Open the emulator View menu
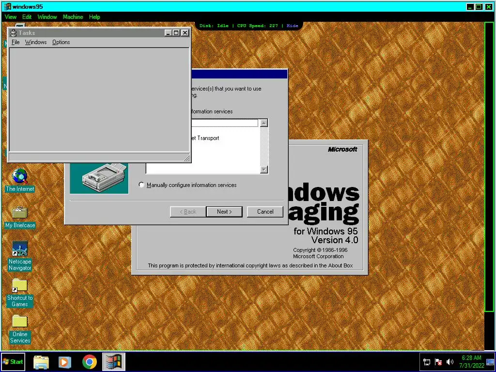Image resolution: width=496 pixels, height=372 pixels. [11, 17]
